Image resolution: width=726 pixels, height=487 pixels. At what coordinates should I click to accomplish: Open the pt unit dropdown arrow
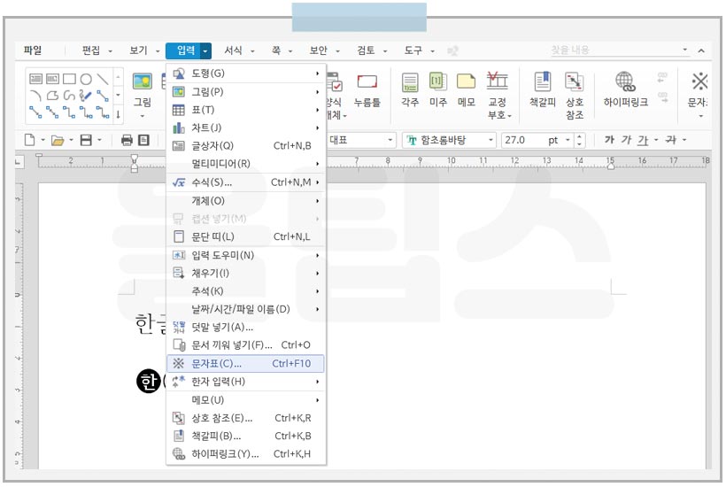(568, 140)
